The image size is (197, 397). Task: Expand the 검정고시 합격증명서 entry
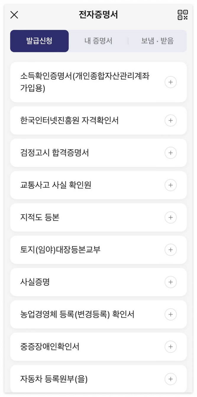point(171,153)
